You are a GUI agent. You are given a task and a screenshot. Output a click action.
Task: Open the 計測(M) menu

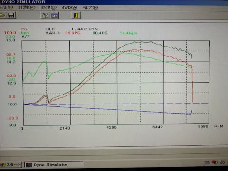(27, 7)
